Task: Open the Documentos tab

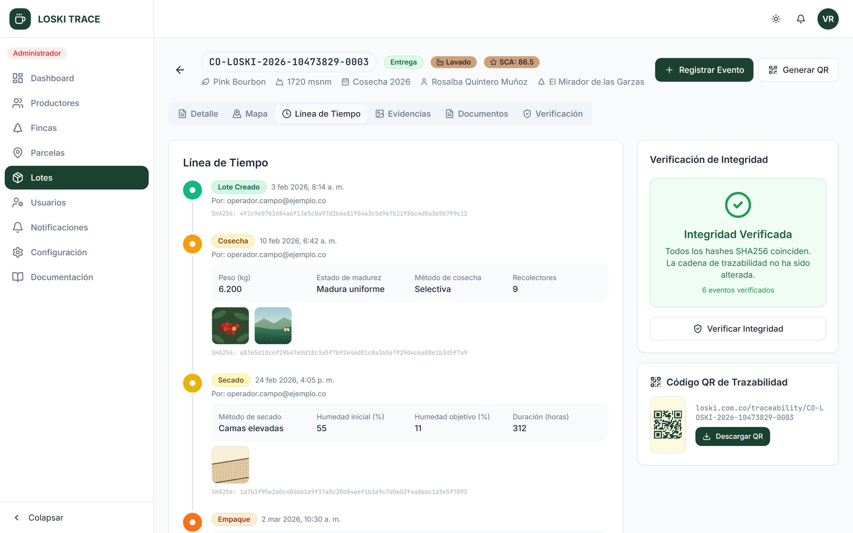Action: pyautogui.click(x=477, y=114)
